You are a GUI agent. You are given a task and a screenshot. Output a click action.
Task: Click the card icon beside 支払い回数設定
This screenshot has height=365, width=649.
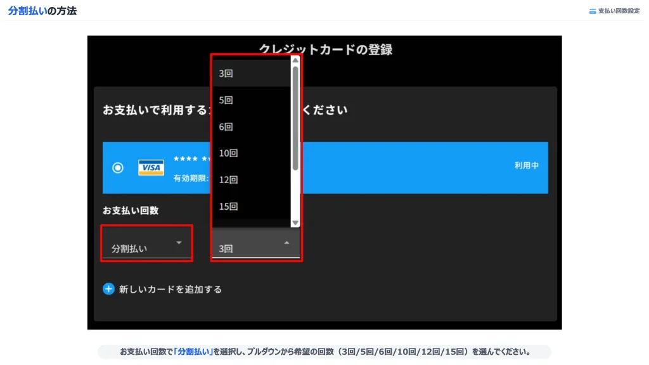point(593,11)
